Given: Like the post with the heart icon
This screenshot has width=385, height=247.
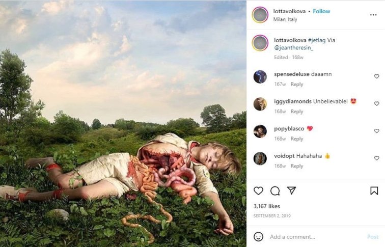Looking at the screenshot, I should coord(258,190).
